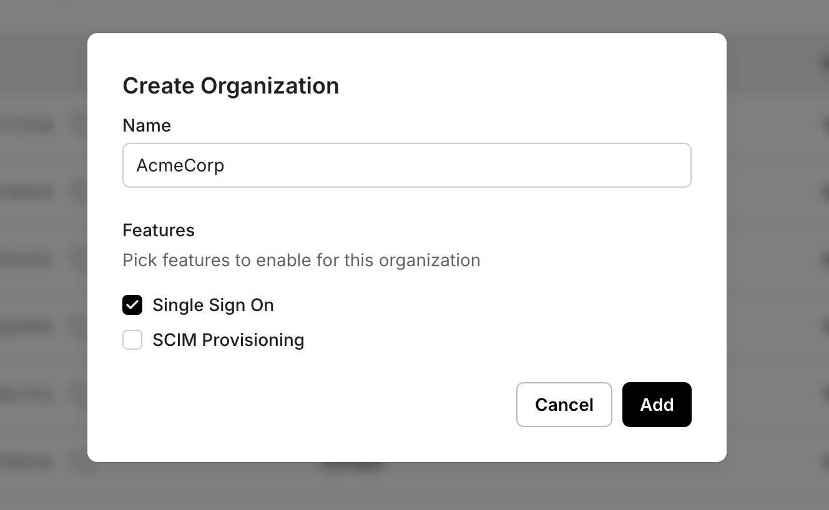Click the Add button to create AcmeCorp
829x510 pixels.
[x=657, y=405]
